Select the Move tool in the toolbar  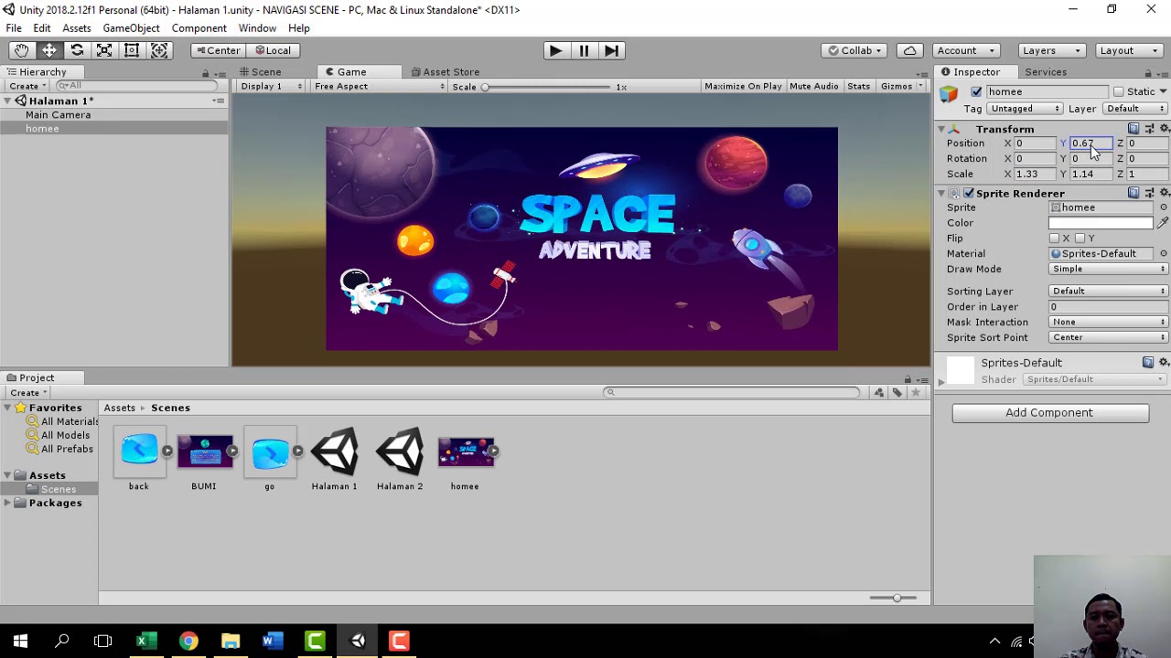click(49, 50)
